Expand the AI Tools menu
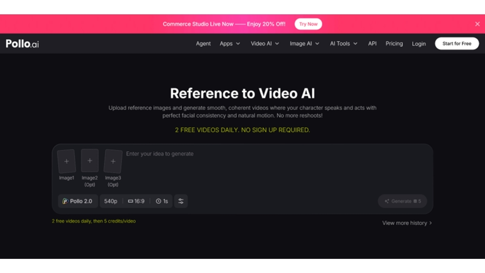Screen dimensions: 485x273 344,44
